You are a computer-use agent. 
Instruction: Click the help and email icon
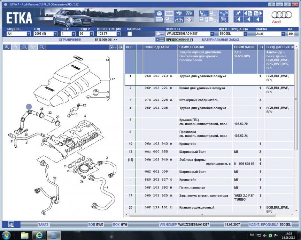189,14
